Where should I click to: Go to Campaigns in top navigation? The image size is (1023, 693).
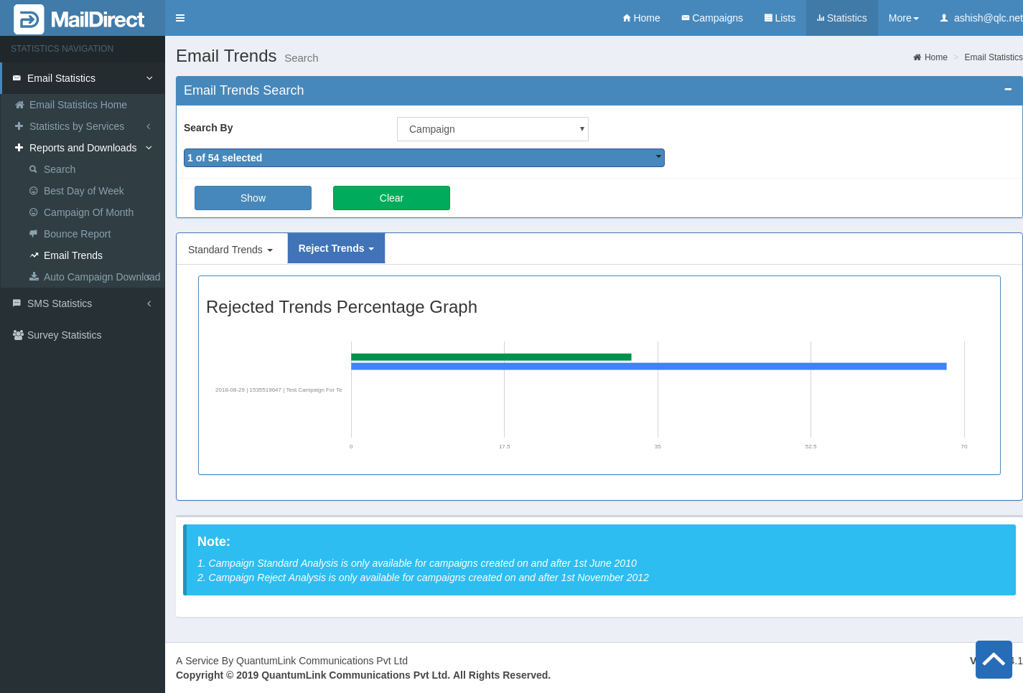[x=711, y=18]
